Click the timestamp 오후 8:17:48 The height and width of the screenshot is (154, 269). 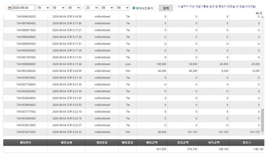(x=74, y=64)
